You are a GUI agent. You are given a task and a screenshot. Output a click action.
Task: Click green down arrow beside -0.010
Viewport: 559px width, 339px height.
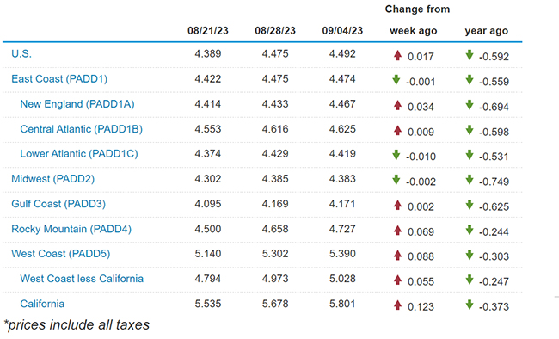396,155
